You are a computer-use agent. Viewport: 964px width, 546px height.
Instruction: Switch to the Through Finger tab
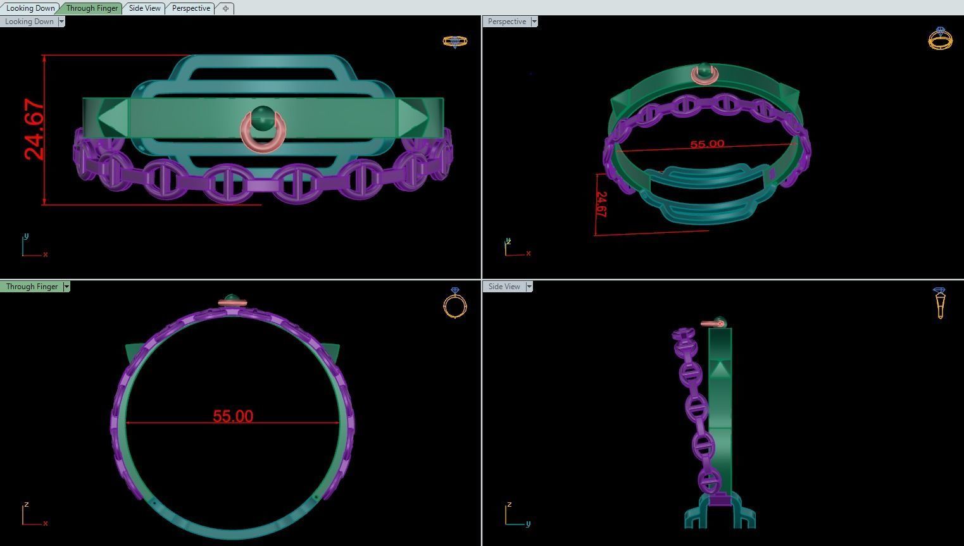point(92,8)
